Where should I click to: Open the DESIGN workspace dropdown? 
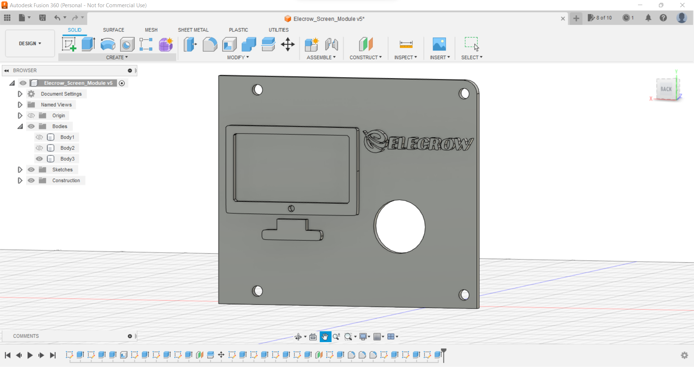tap(30, 43)
